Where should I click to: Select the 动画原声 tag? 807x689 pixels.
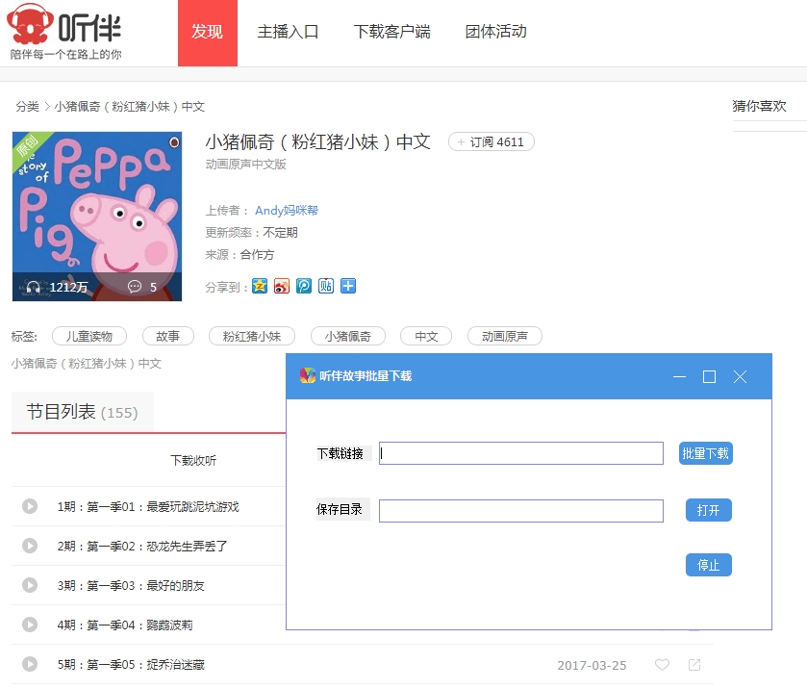tap(504, 336)
